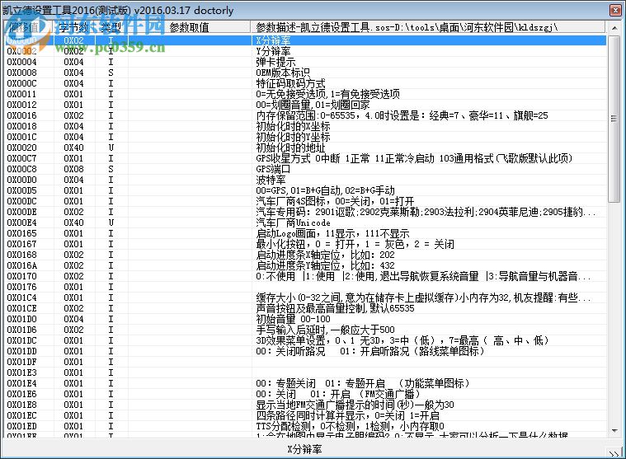626x459 pixels.
Task: Select the 关闭听路况 row
Action: 306,351
